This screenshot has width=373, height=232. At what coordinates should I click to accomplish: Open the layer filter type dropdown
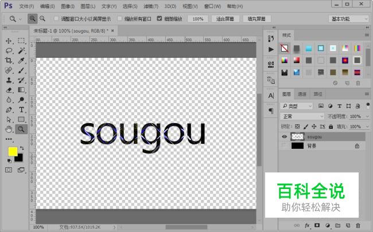click(296, 106)
